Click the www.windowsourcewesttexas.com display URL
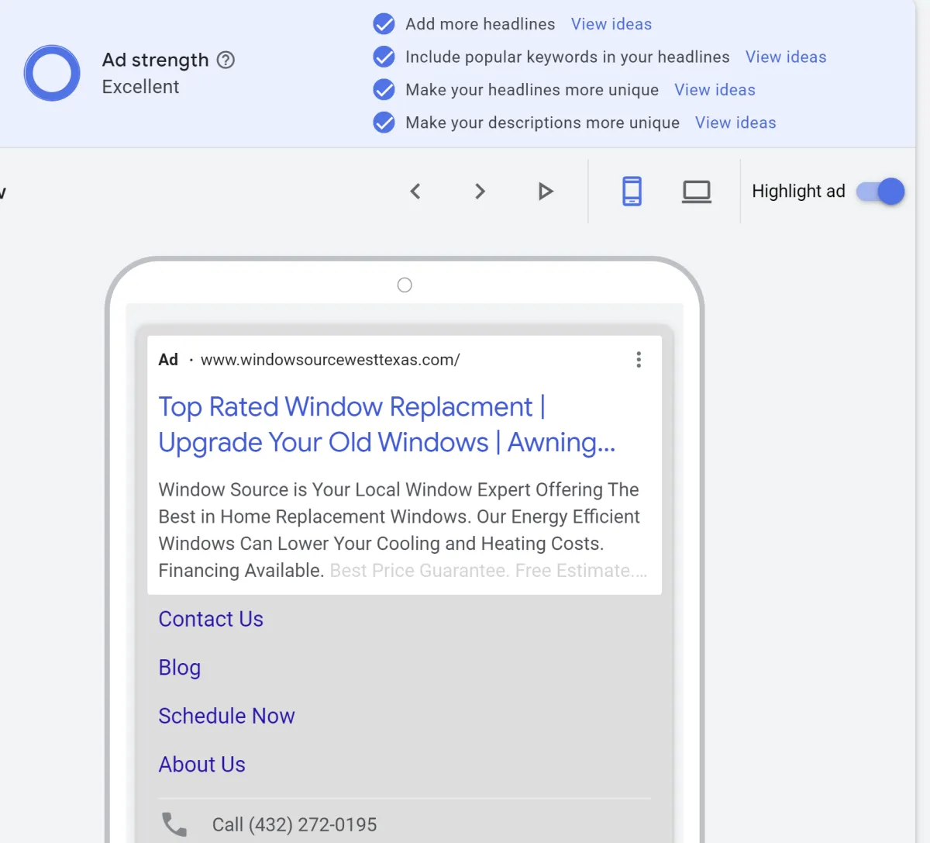The image size is (930, 843). pyautogui.click(x=330, y=360)
